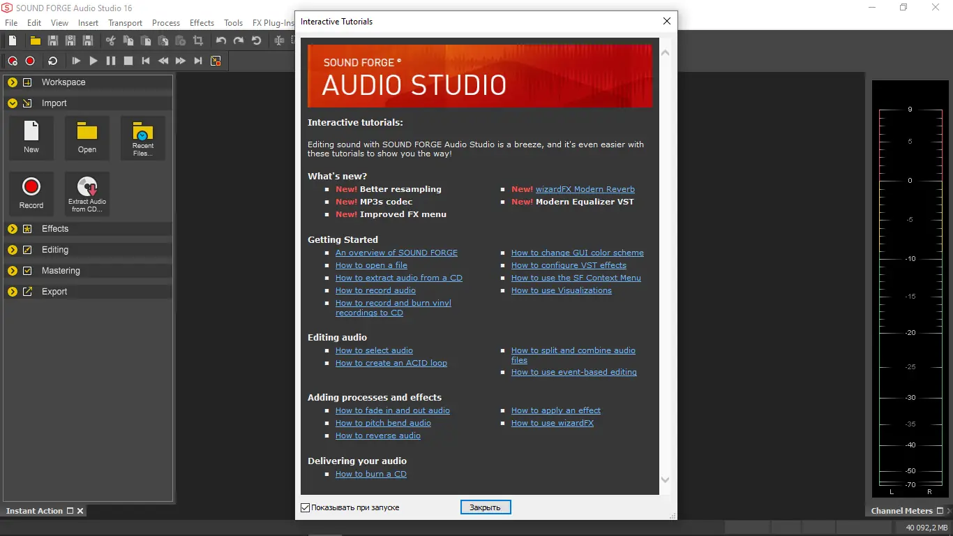Click the Закрыть button in the tutorials dialog
This screenshot has width=953, height=536.
[486, 507]
